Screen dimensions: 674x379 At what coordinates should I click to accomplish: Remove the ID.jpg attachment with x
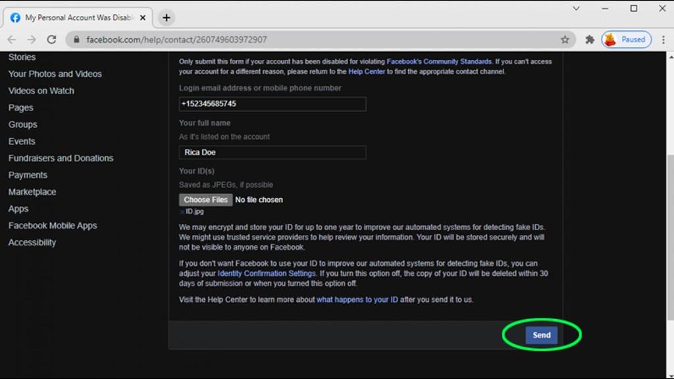(182, 212)
